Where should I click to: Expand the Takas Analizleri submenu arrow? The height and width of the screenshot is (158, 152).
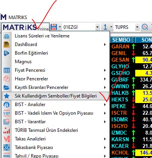point(105,139)
